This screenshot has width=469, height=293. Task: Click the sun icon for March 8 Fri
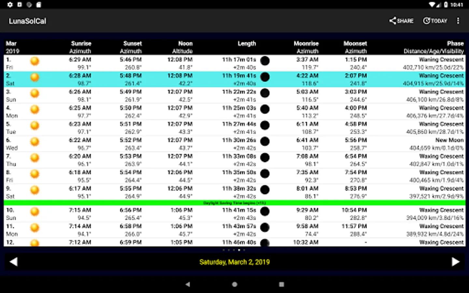(x=35, y=174)
